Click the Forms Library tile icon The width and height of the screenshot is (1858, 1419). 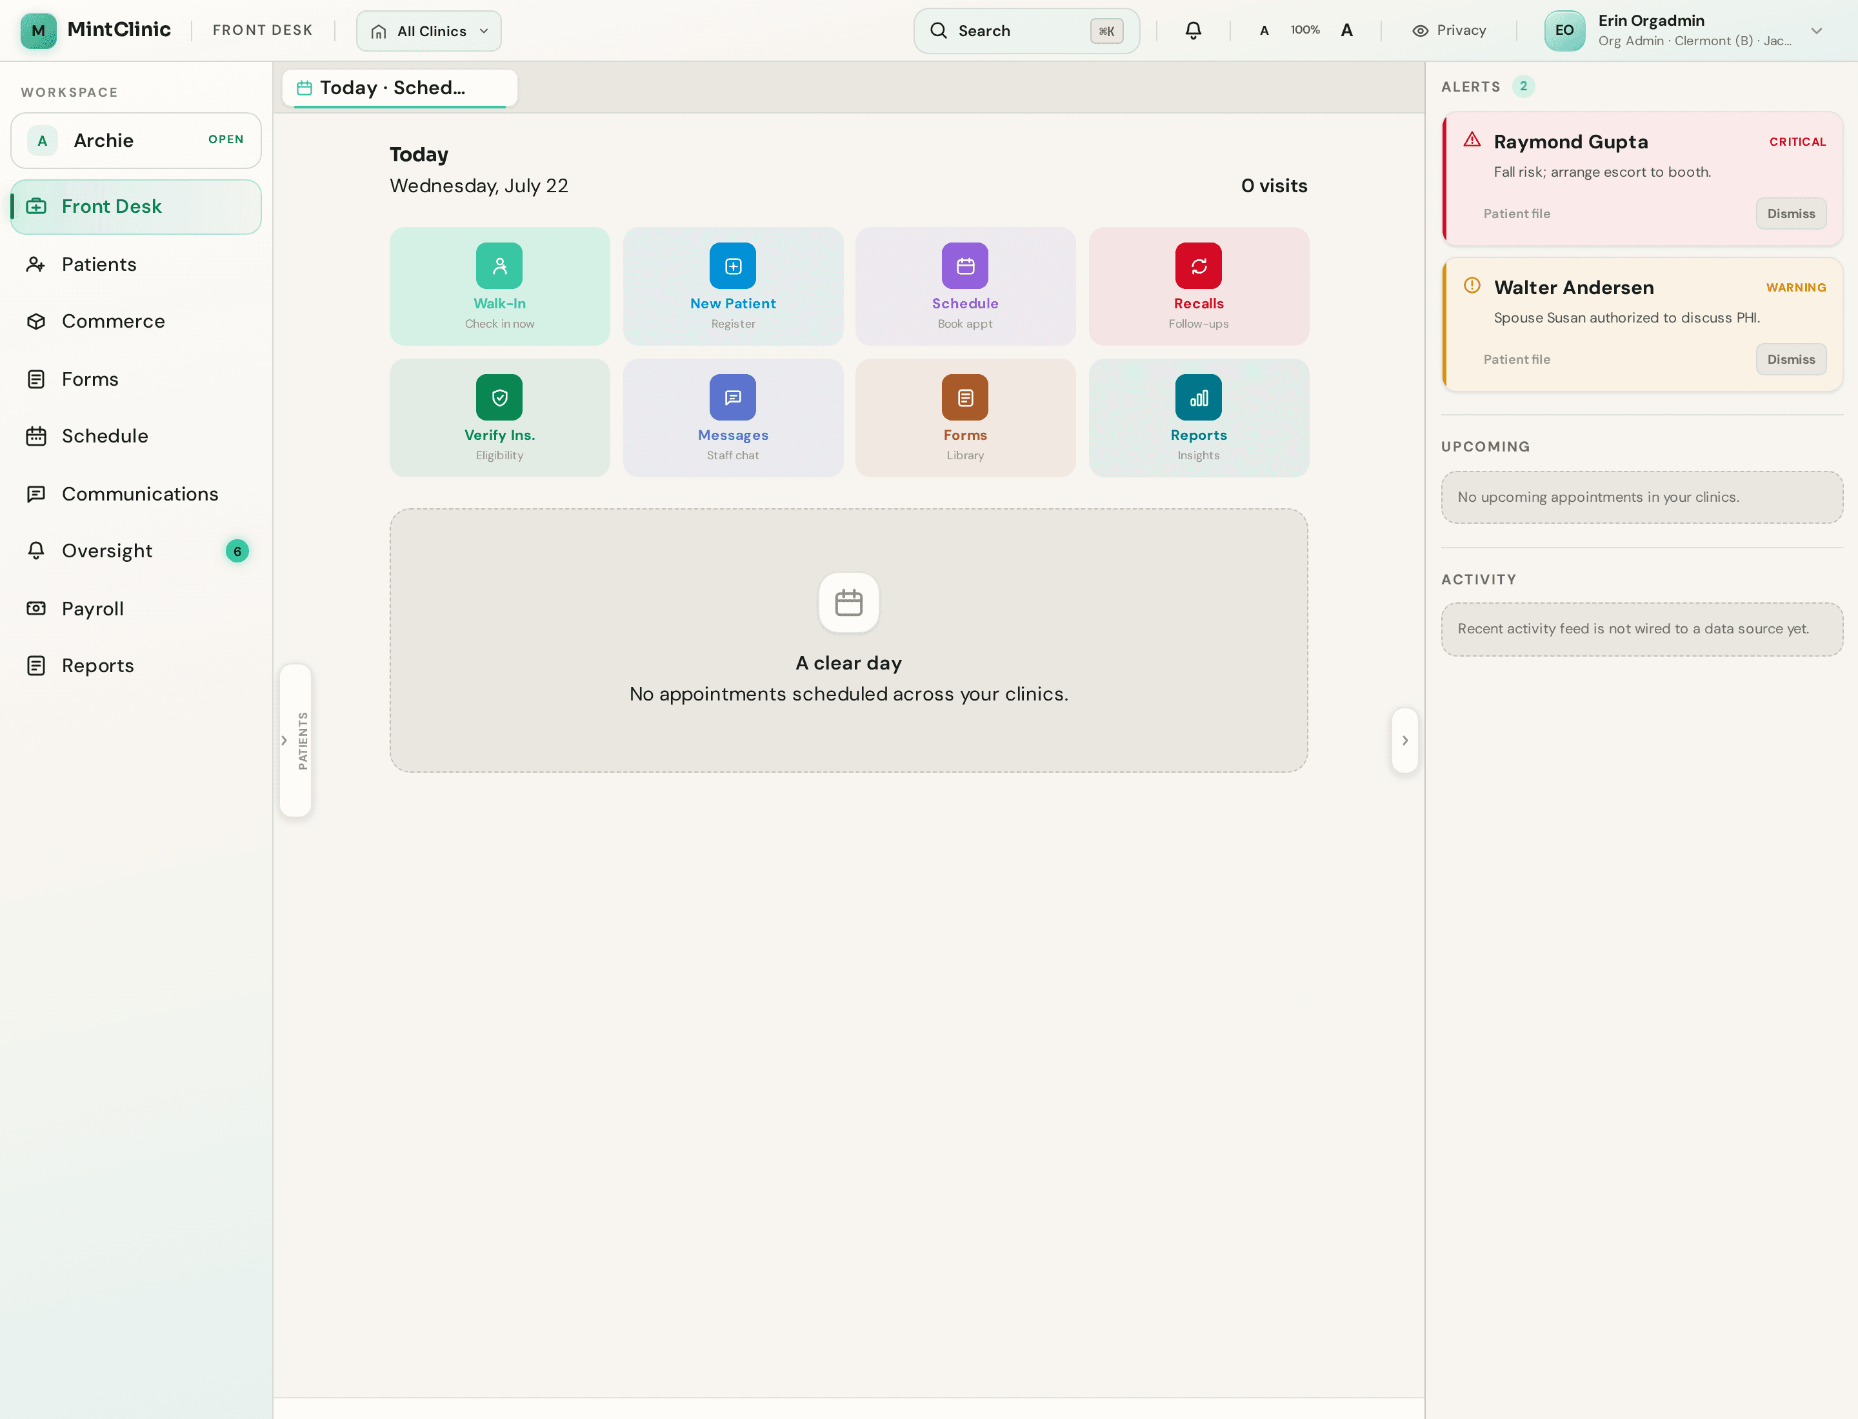pos(965,397)
